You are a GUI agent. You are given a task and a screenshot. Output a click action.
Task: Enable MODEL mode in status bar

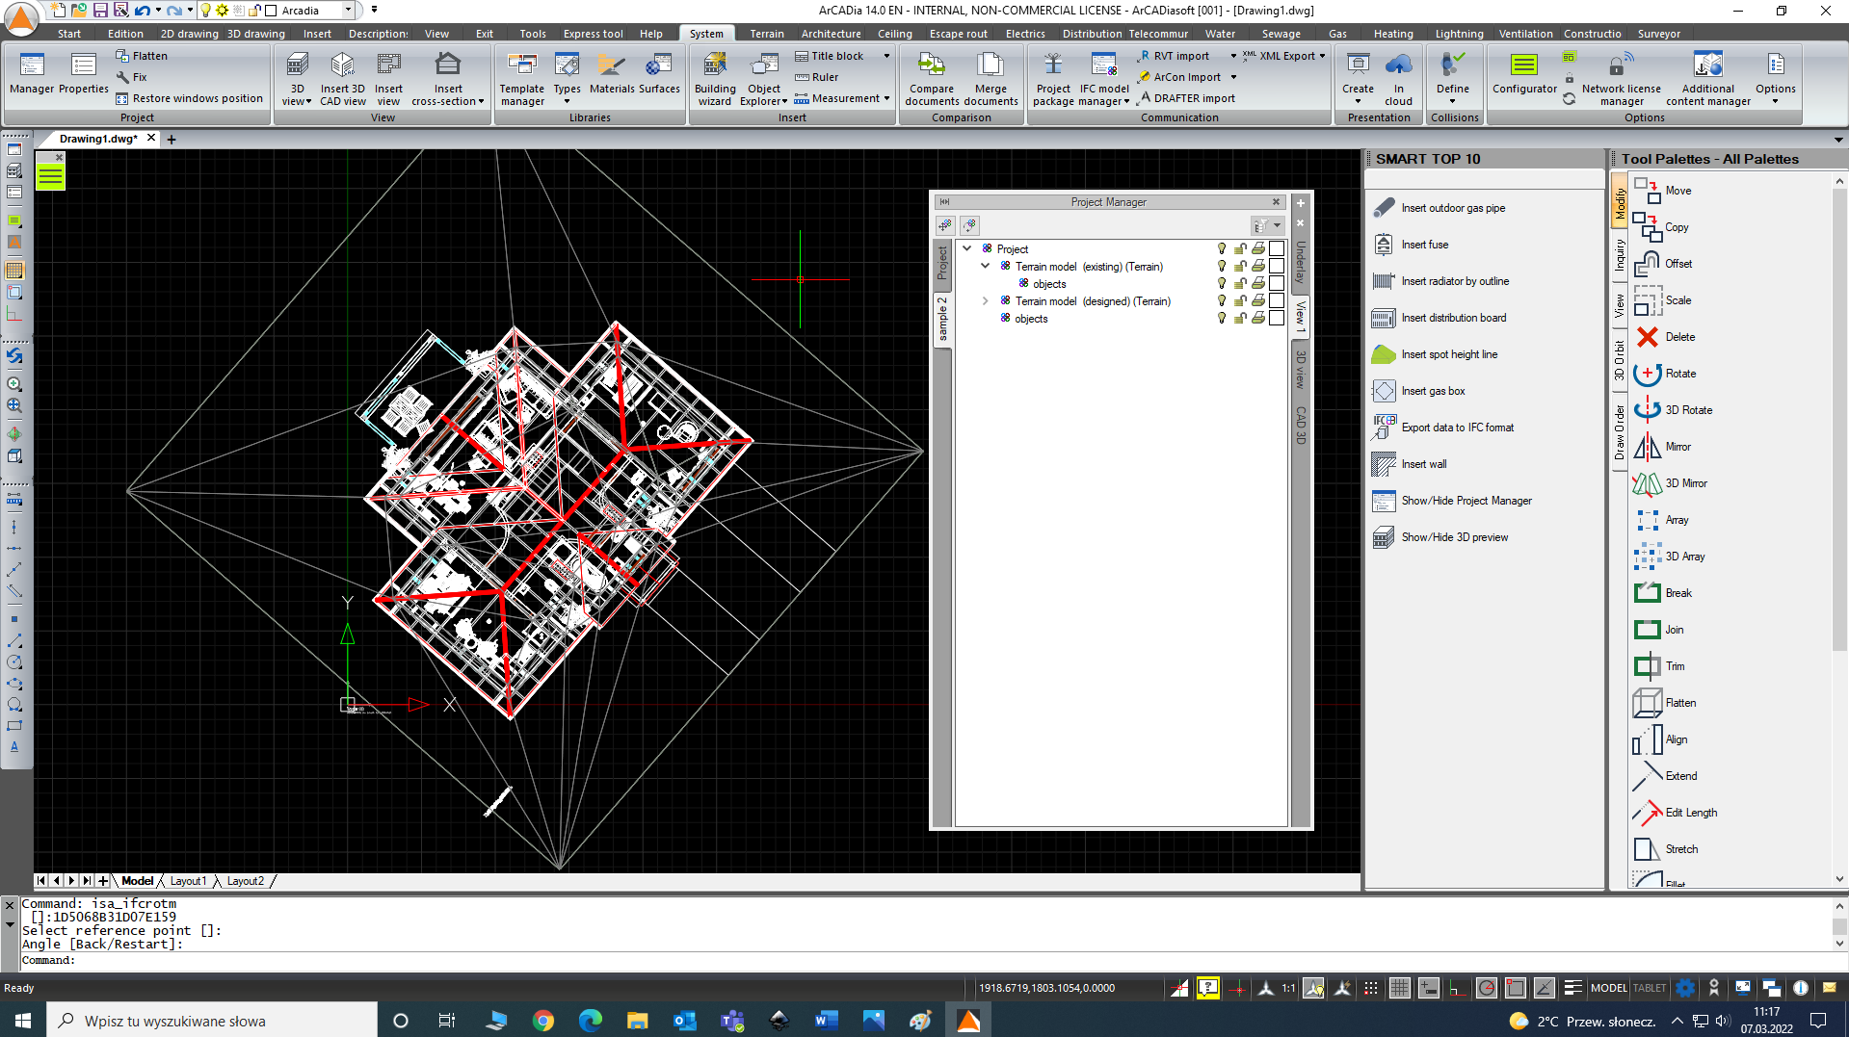coord(1608,988)
